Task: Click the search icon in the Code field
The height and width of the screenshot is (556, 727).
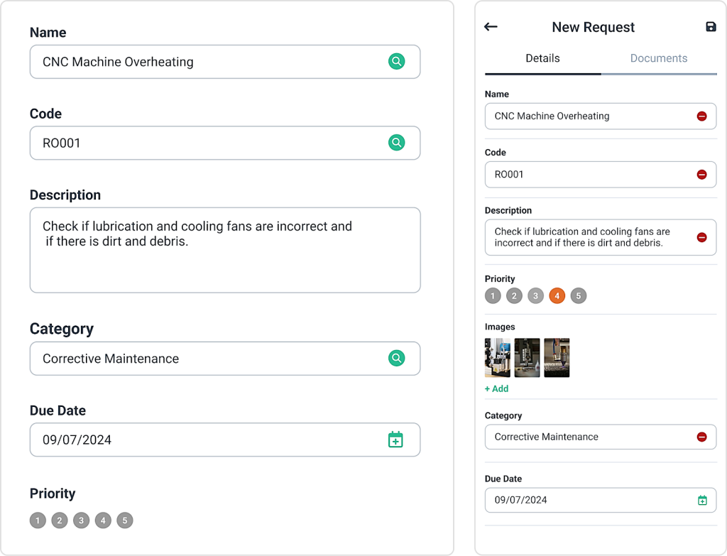Action: (396, 143)
